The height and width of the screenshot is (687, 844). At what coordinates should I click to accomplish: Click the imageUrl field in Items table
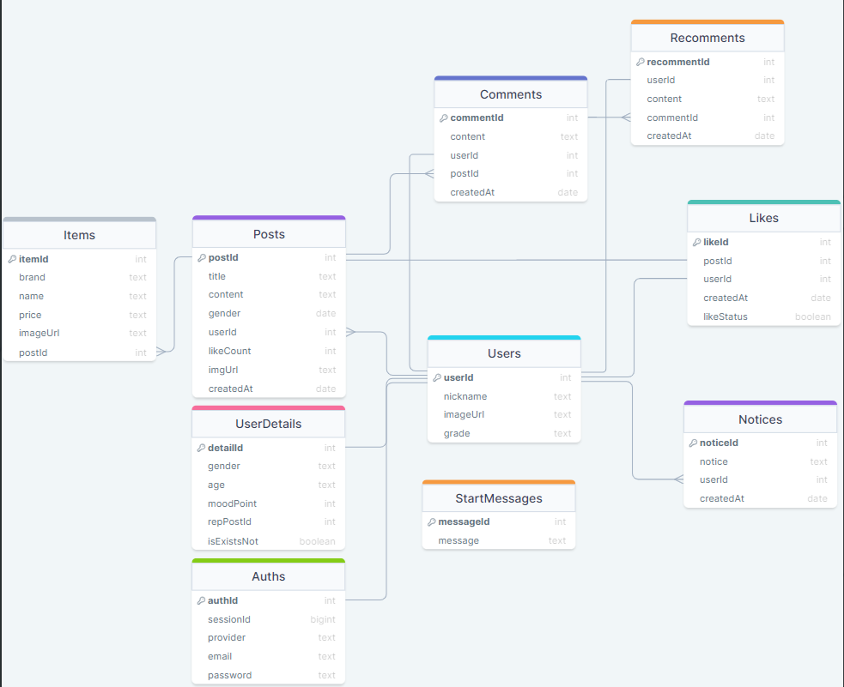pyautogui.click(x=80, y=334)
